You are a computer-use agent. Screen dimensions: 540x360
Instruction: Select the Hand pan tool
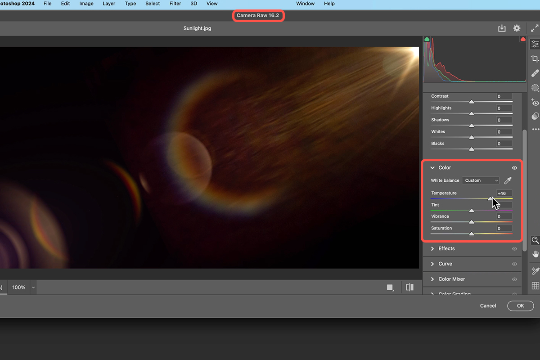535,254
